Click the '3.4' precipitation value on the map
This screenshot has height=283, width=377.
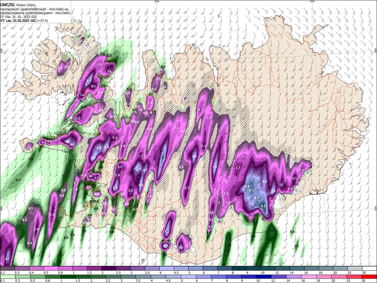pos(109,72)
